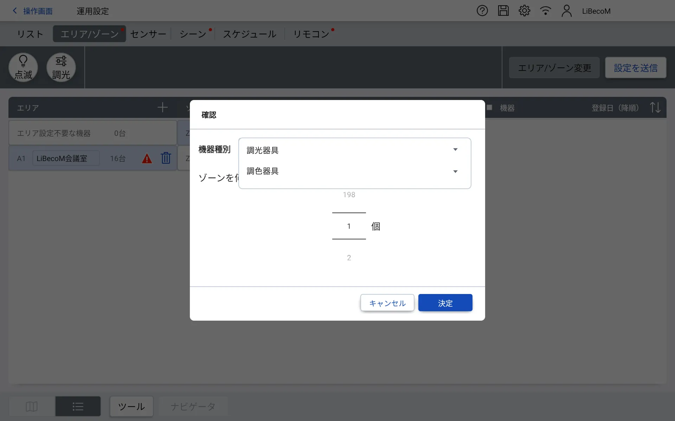The image size is (675, 421).
Task: Click the help question mark icon
Action: click(482, 11)
